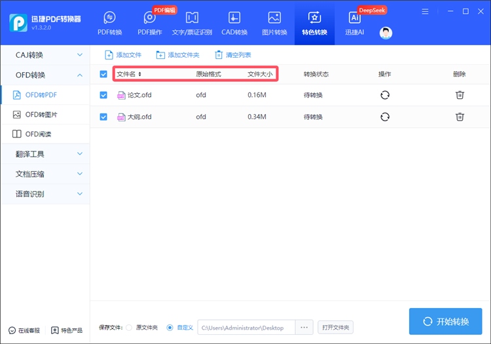Click 待转换 status for 论文.ofd
The width and height of the screenshot is (491, 344).
313,95
